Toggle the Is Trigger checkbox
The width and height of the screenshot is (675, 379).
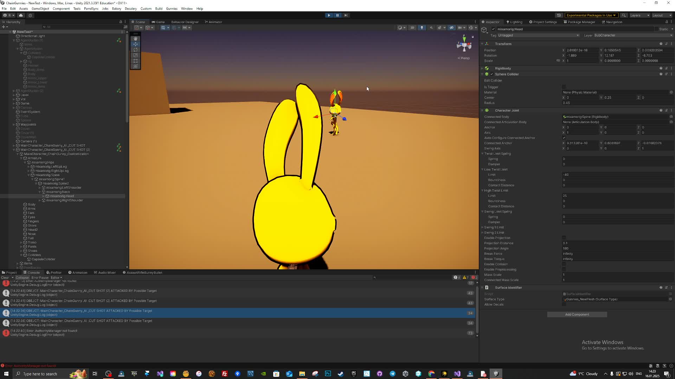point(564,87)
